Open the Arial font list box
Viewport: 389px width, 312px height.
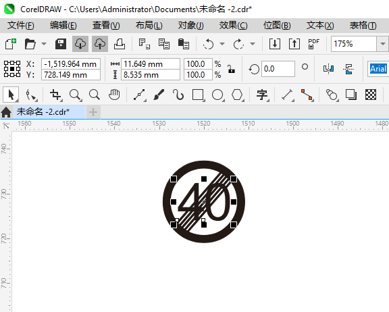(378, 69)
